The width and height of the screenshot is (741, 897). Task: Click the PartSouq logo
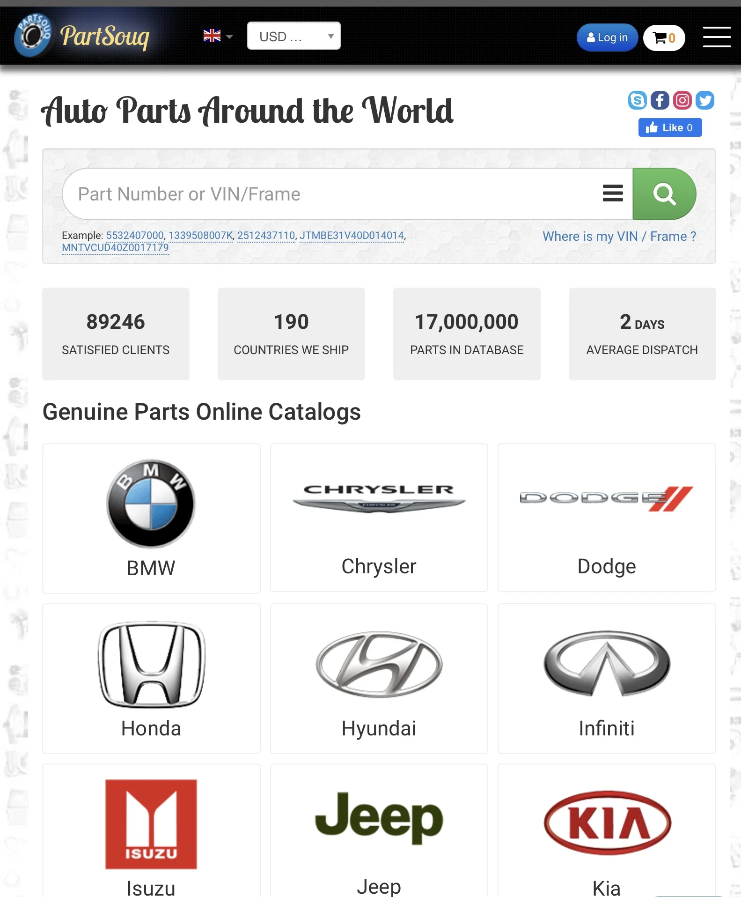point(82,36)
